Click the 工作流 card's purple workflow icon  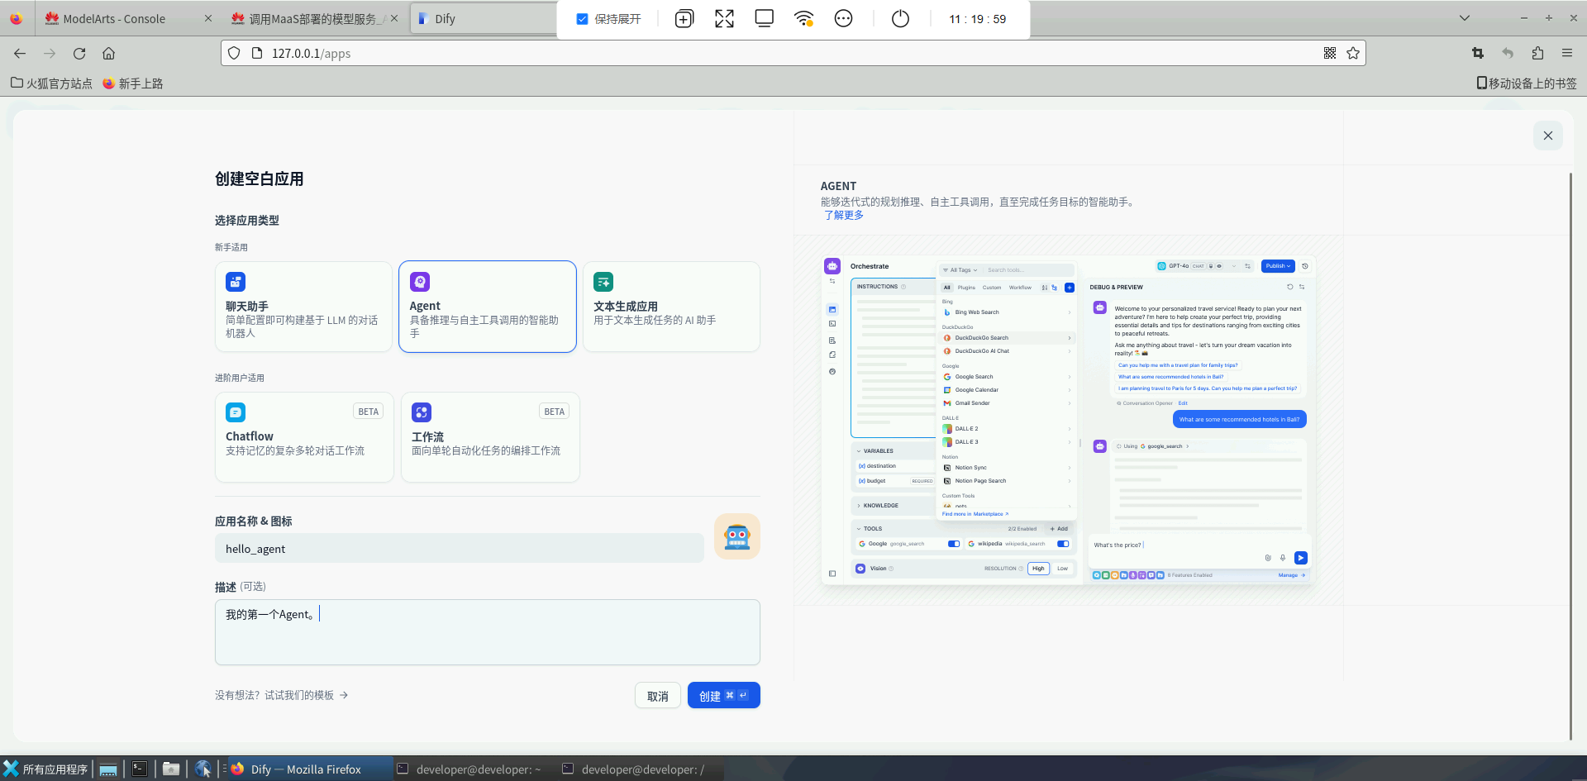click(x=422, y=412)
